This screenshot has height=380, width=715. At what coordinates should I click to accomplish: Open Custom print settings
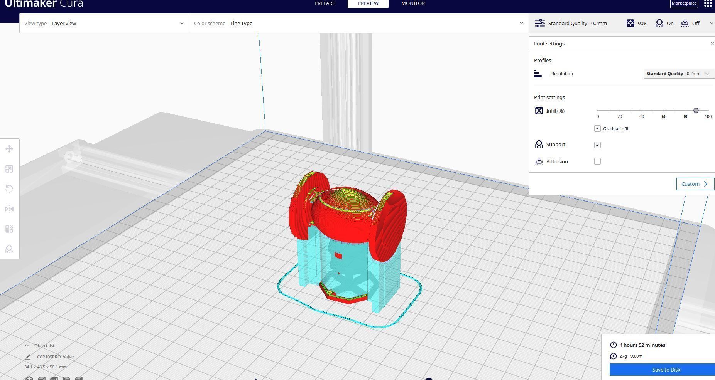point(695,184)
